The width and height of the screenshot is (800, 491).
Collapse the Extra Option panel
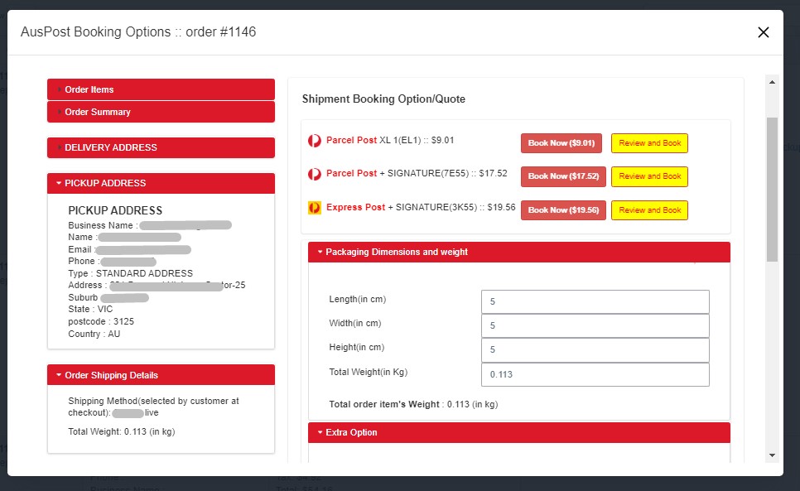tap(519, 432)
